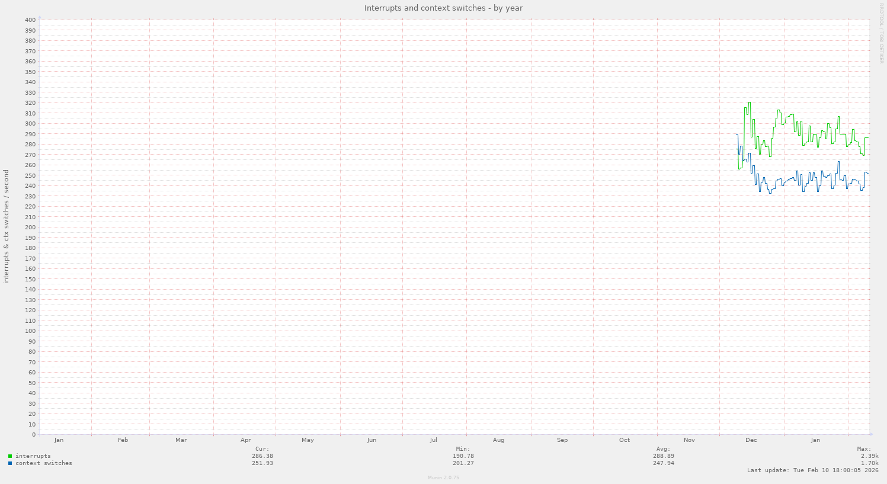Click the Aug month label
887x484 pixels.
click(498, 440)
